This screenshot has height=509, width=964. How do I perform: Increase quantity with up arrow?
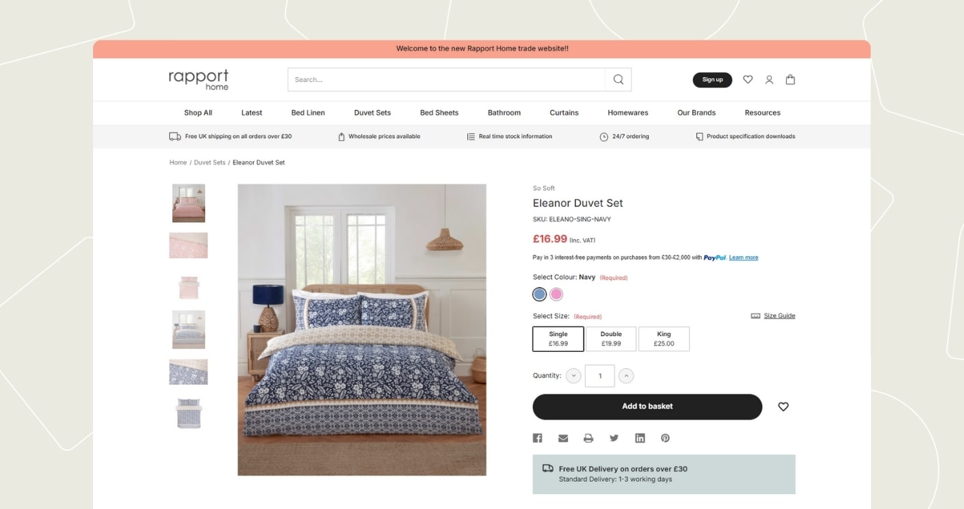click(x=626, y=376)
